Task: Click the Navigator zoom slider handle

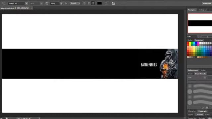Action: [x=208, y=37]
